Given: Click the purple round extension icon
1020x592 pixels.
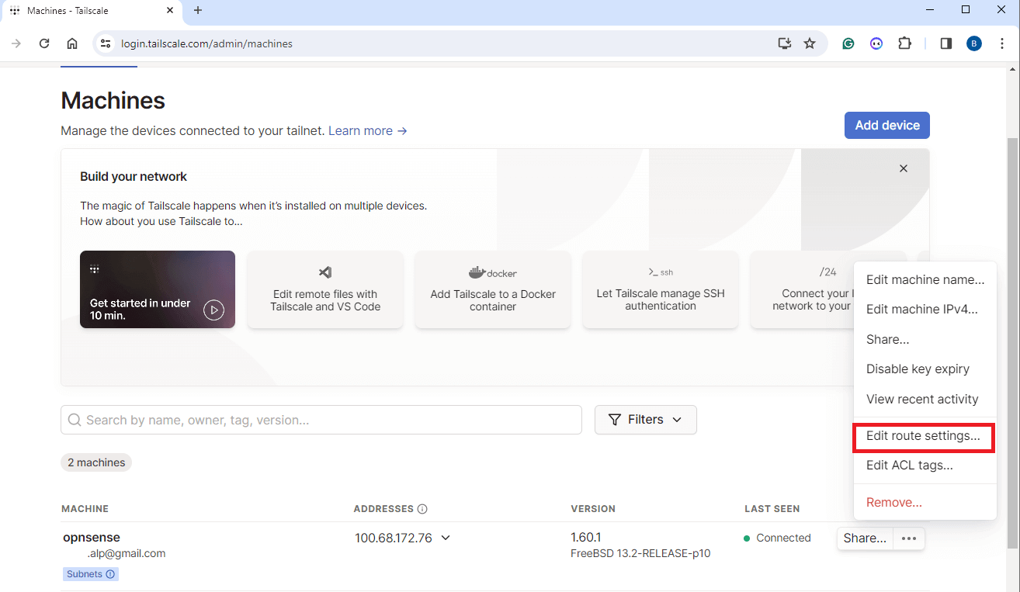Looking at the screenshot, I should [876, 43].
